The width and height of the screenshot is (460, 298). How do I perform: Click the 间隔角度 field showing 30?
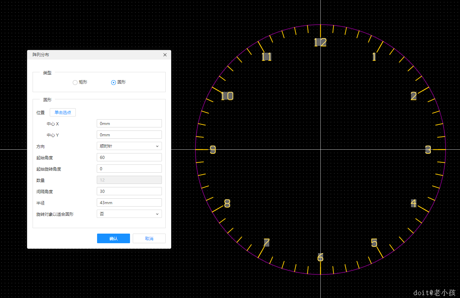click(x=129, y=191)
